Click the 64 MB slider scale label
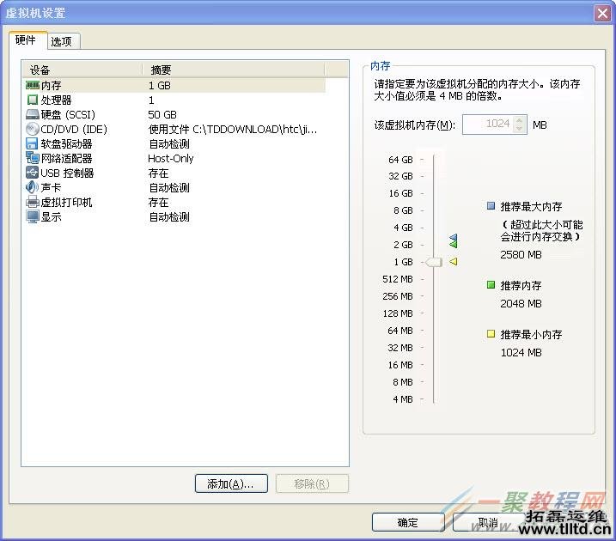The image size is (616, 541). 400,331
